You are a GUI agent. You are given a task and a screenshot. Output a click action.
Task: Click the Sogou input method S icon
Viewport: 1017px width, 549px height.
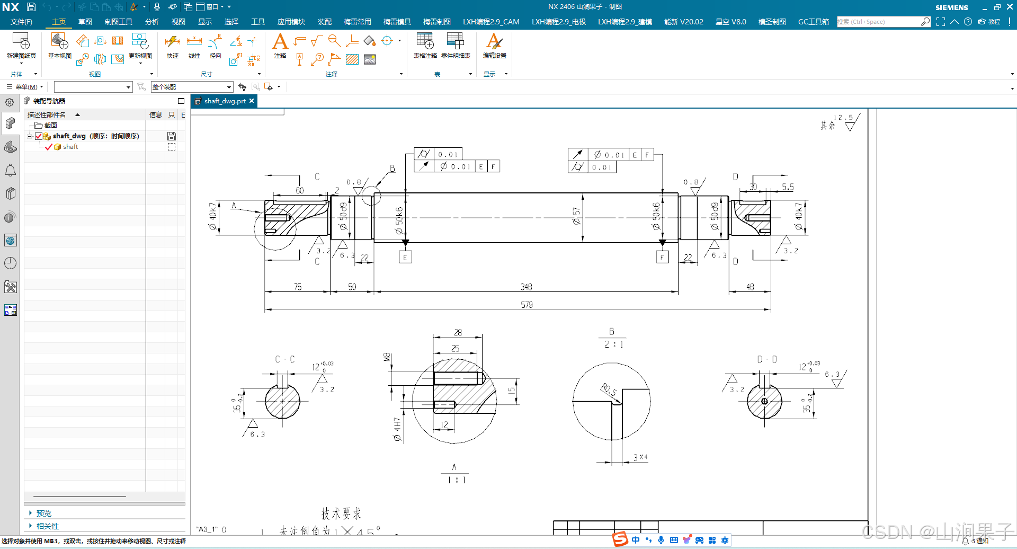(x=620, y=539)
